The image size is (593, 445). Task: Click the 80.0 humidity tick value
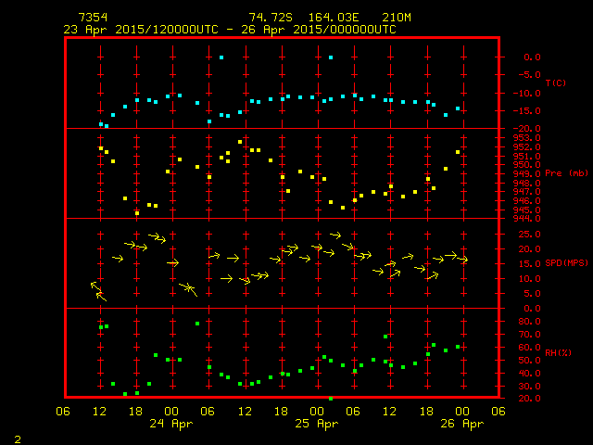(529, 322)
